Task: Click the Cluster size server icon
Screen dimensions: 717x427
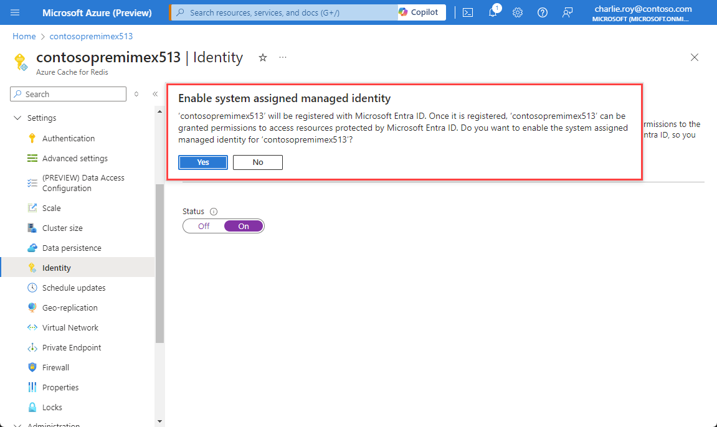Action: tap(32, 228)
